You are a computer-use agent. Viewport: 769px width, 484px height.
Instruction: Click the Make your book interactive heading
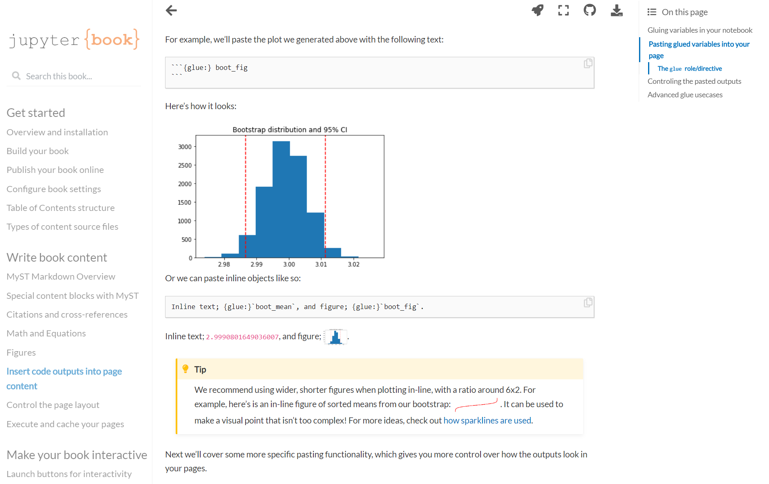pos(77,455)
